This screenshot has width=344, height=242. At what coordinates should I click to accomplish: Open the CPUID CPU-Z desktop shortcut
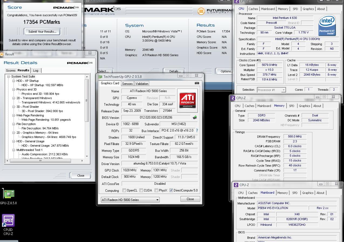(8, 221)
